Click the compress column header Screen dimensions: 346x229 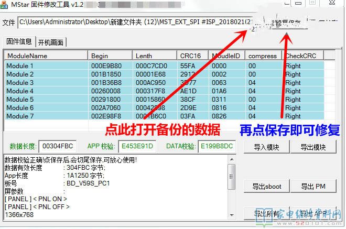pos(263,56)
